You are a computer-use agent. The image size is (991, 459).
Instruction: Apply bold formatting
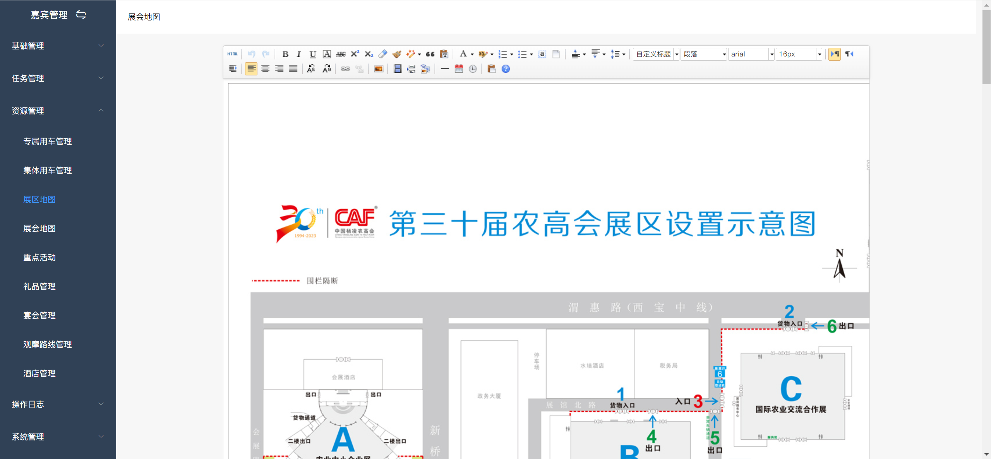[285, 54]
